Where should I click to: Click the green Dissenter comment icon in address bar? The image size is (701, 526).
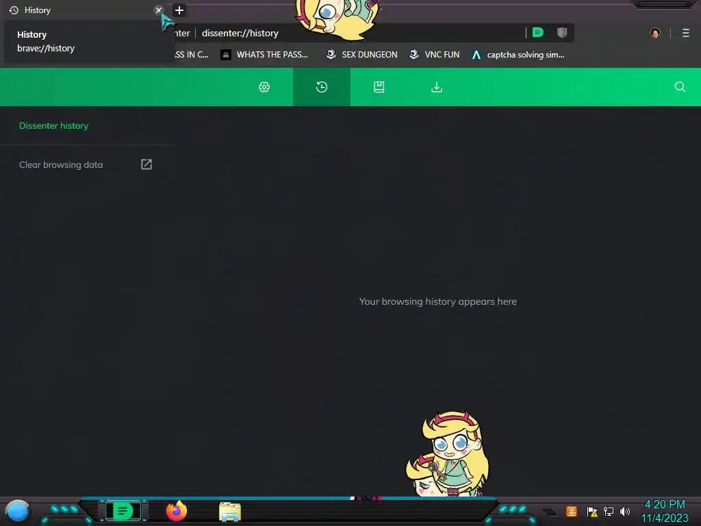(538, 33)
